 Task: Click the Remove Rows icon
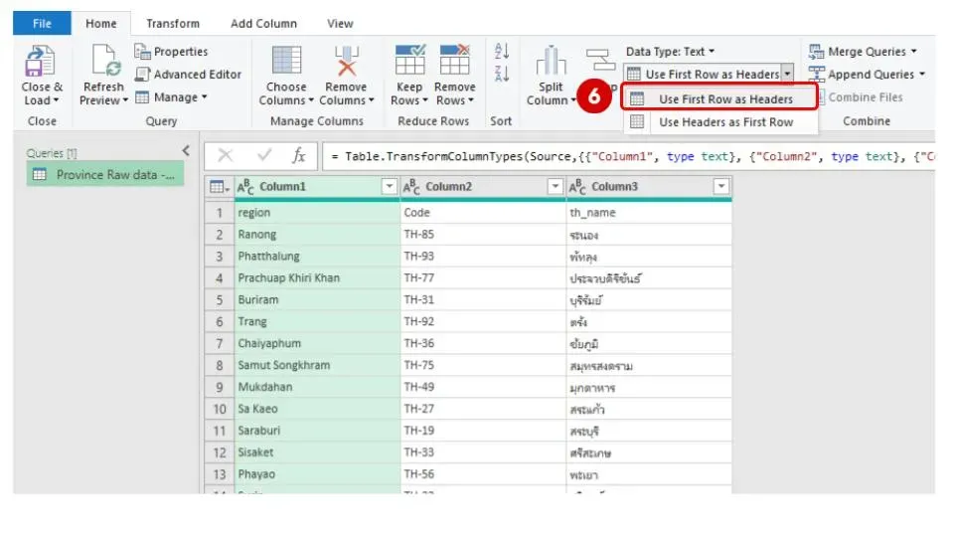point(454,60)
